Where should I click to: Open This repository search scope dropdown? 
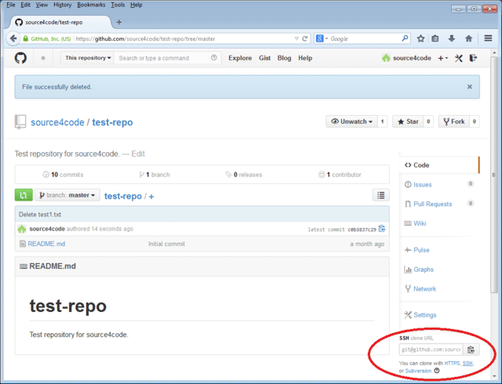tap(87, 58)
